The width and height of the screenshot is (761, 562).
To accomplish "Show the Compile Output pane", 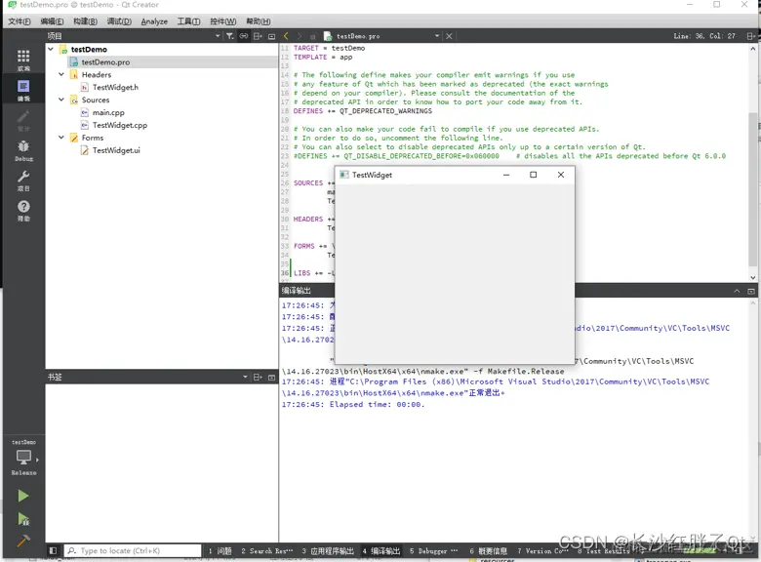I will (381, 551).
